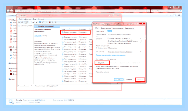Start service with toolbar play icon
Viewport: 188px width, 111px height.
point(47,22)
